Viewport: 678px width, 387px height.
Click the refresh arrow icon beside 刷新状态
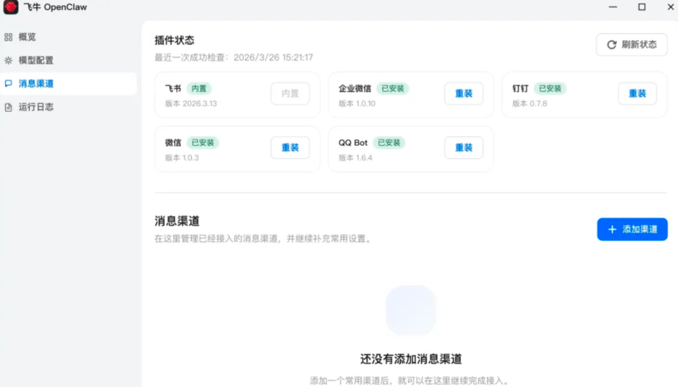point(612,44)
